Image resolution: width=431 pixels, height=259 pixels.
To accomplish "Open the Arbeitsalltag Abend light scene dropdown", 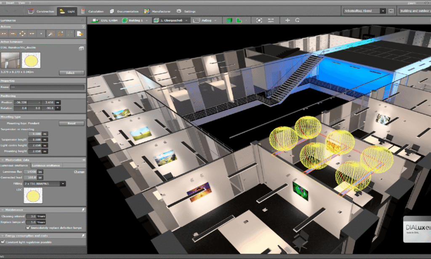I will point(383,11).
